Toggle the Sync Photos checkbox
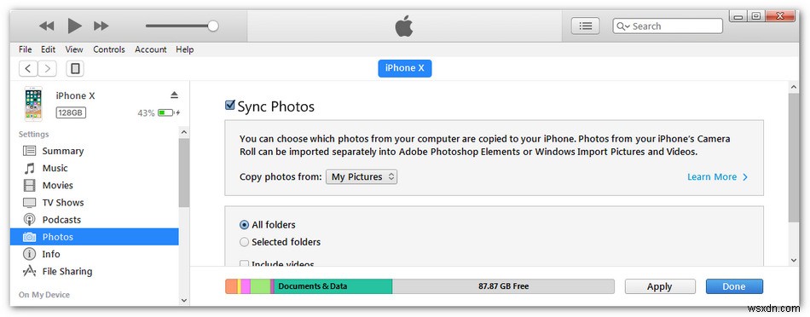This screenshot has width=810, height=317. [x=230, y=106]
